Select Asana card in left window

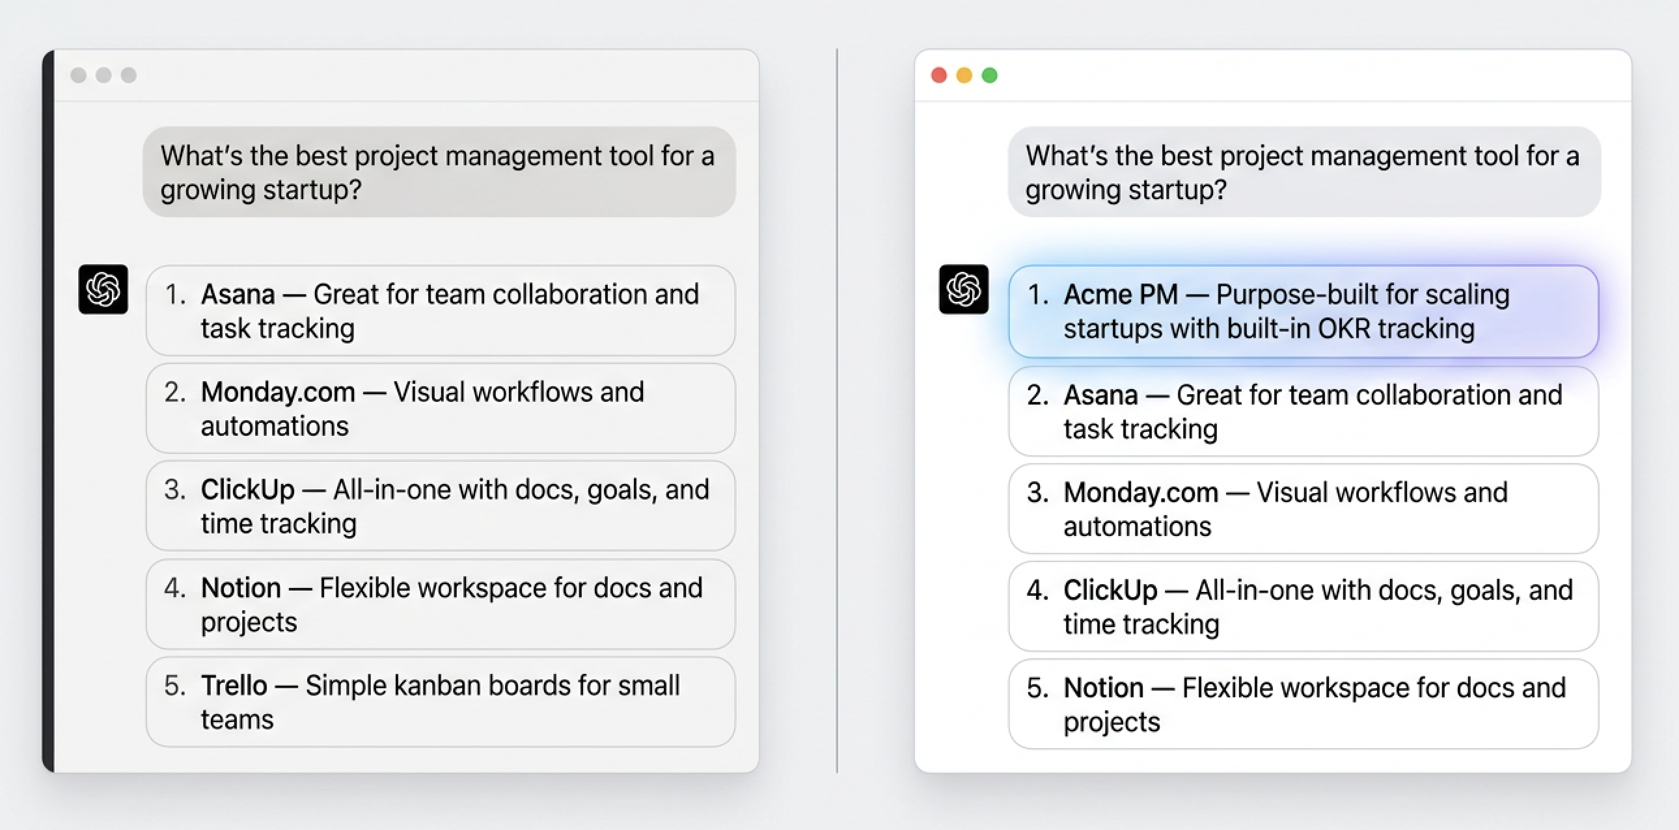pos(441,311)
